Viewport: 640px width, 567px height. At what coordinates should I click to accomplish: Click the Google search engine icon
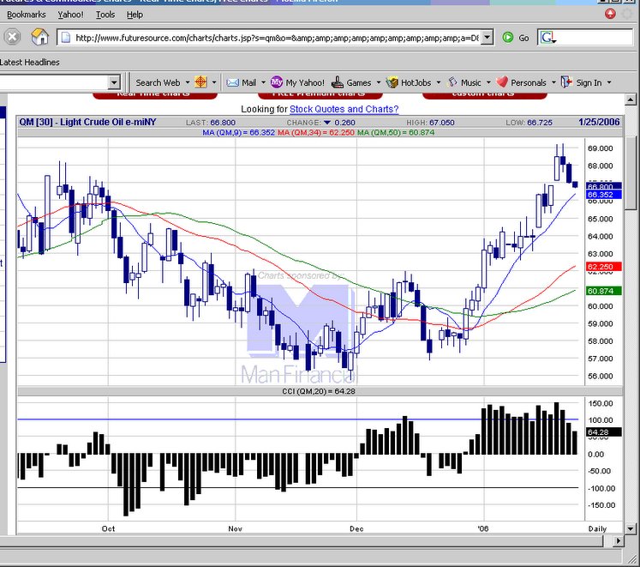547,38
